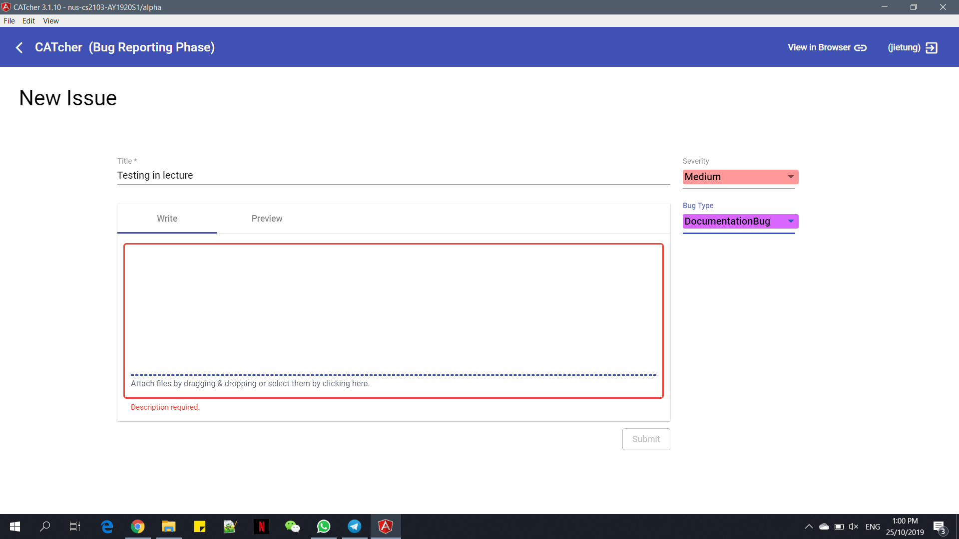Open the Sticky Notes taskbar icon
959x539 pixels.
(x=200, y=527)
